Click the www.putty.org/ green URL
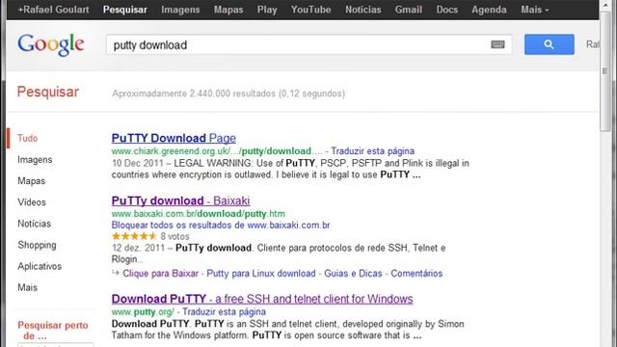The width and height of the screenshot is (617, 347). [143, 312]
